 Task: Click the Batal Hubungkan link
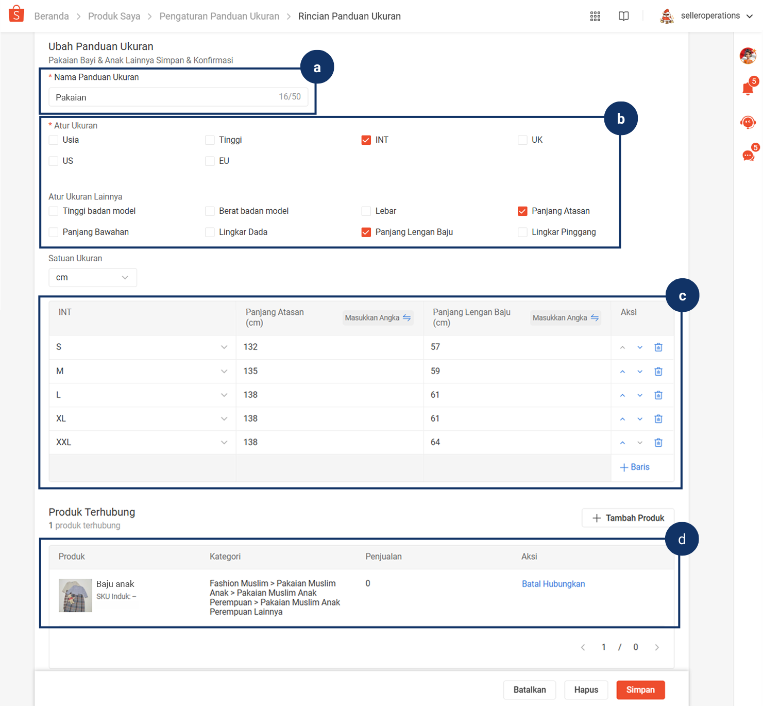pos(553,584)
